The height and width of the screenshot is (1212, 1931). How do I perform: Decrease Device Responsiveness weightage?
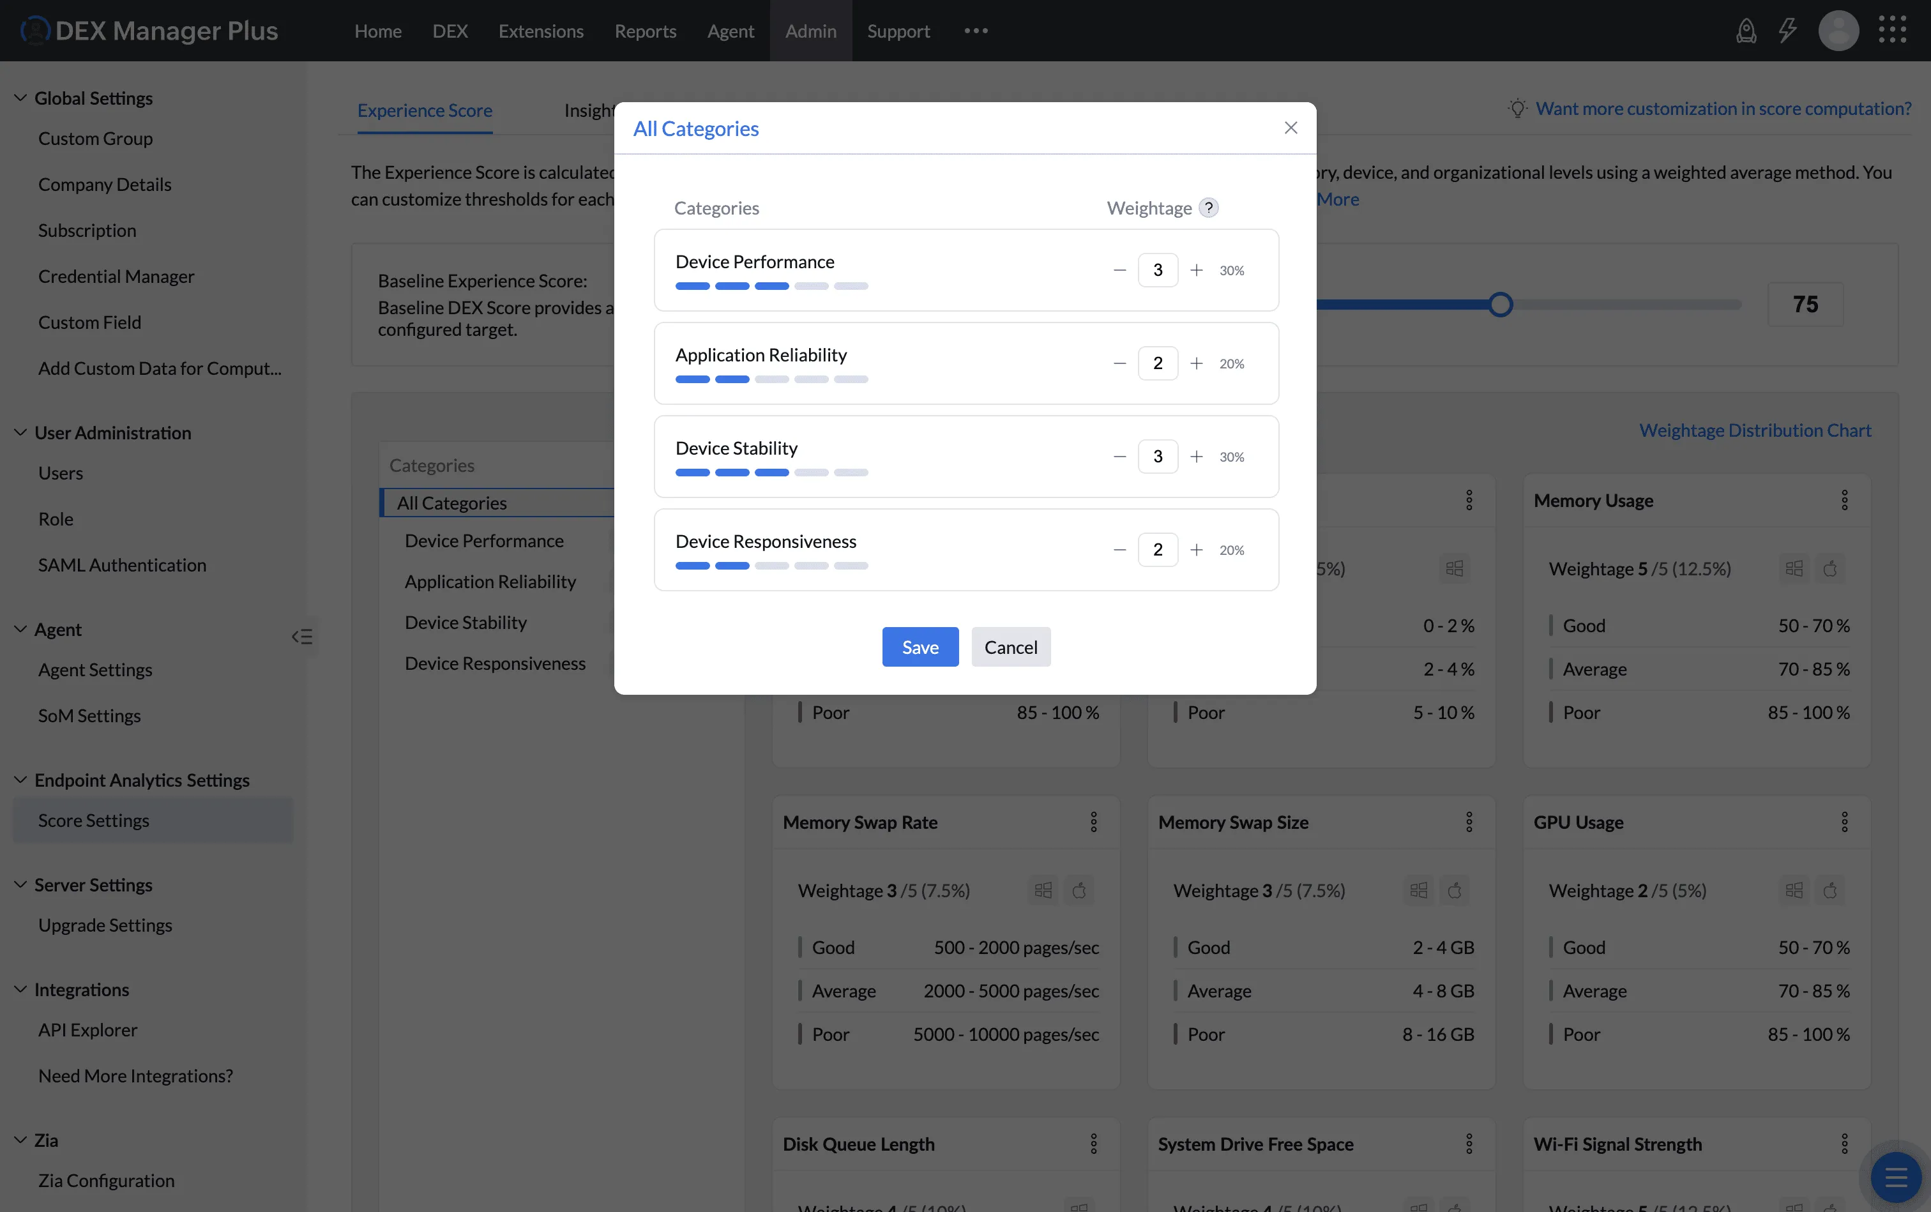(x=1119, y=550)
